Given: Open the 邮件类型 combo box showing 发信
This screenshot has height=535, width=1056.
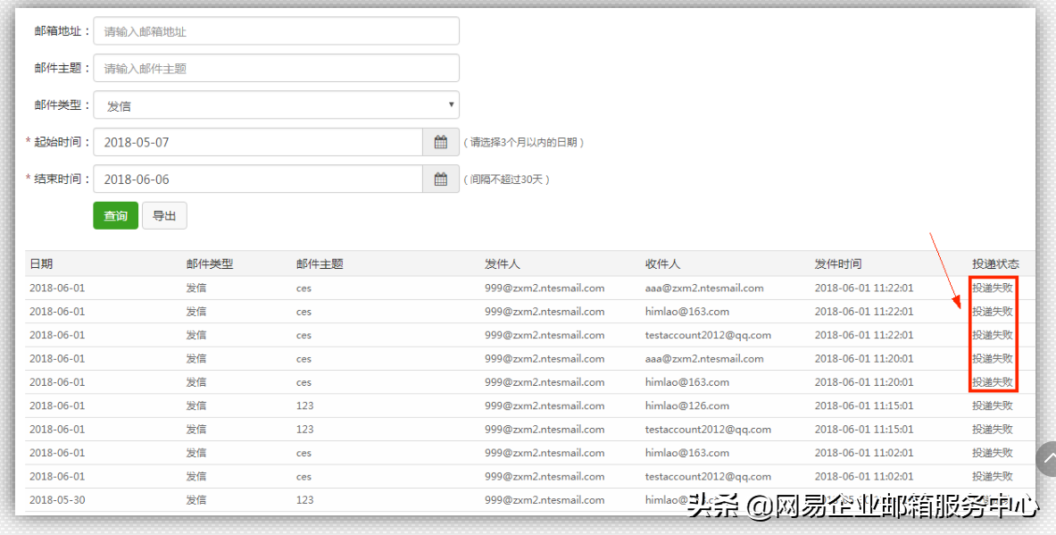Looking at the screenshot, I should (x=276, y=104).
